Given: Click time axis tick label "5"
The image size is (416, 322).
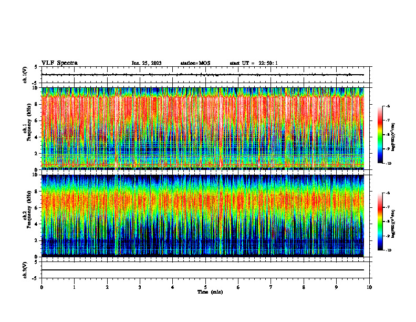Looking at the screenshot, I should tap(205, 287).
